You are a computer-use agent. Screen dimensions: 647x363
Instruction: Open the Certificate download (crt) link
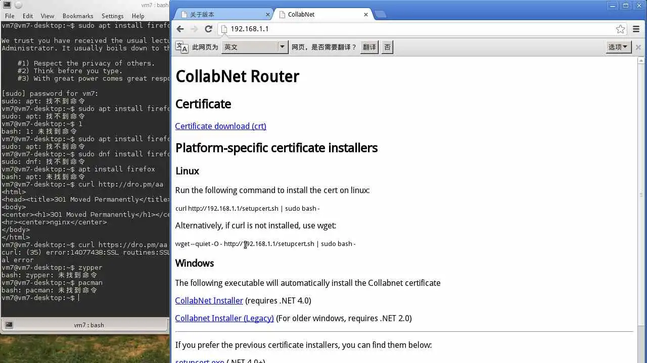click(x=221, y=126)
